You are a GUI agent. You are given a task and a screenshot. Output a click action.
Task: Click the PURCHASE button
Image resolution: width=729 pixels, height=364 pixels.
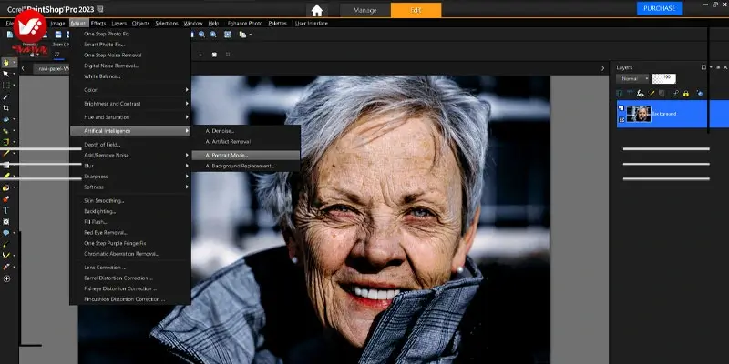(x=659, y=8)
